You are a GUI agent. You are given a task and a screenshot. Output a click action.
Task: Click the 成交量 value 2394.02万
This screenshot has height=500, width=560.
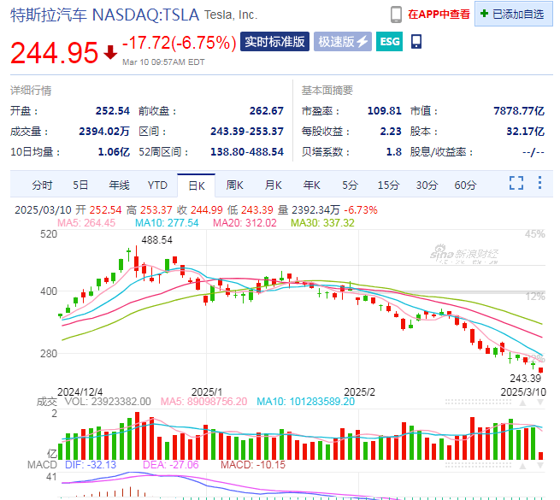[104, 132]
